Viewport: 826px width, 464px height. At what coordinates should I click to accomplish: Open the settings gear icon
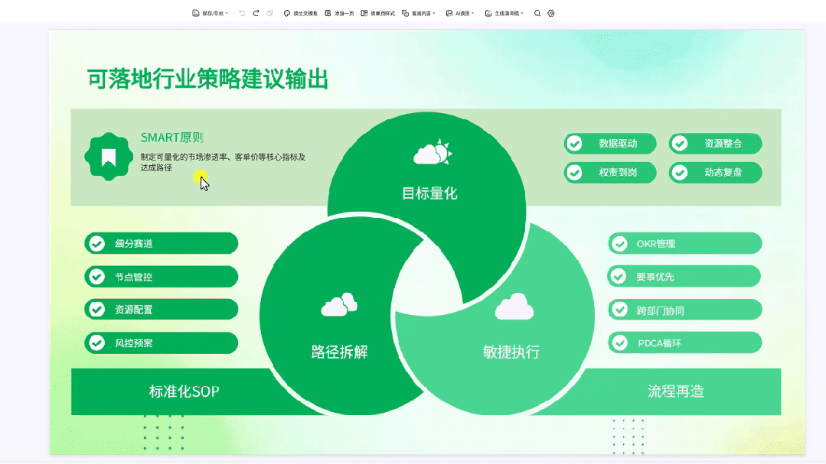click(551, 13)
